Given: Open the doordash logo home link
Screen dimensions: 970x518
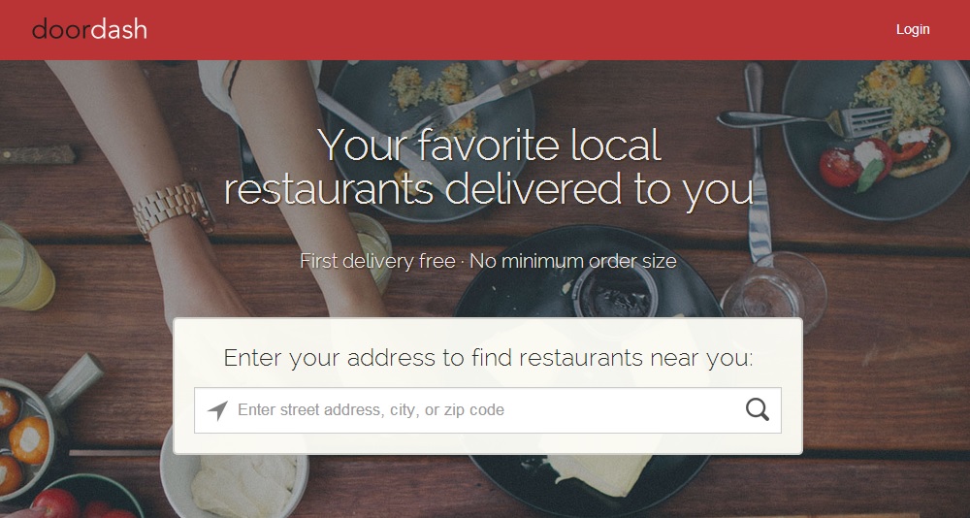Looking at the screenshot, I should [x=89, y=29].
